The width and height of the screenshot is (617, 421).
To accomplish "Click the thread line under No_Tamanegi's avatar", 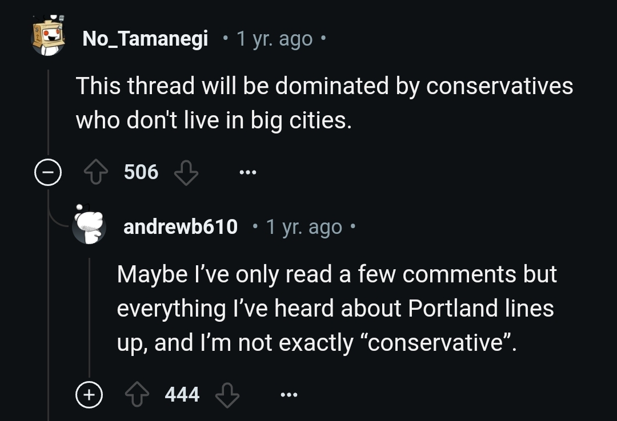I will (48, 112).
